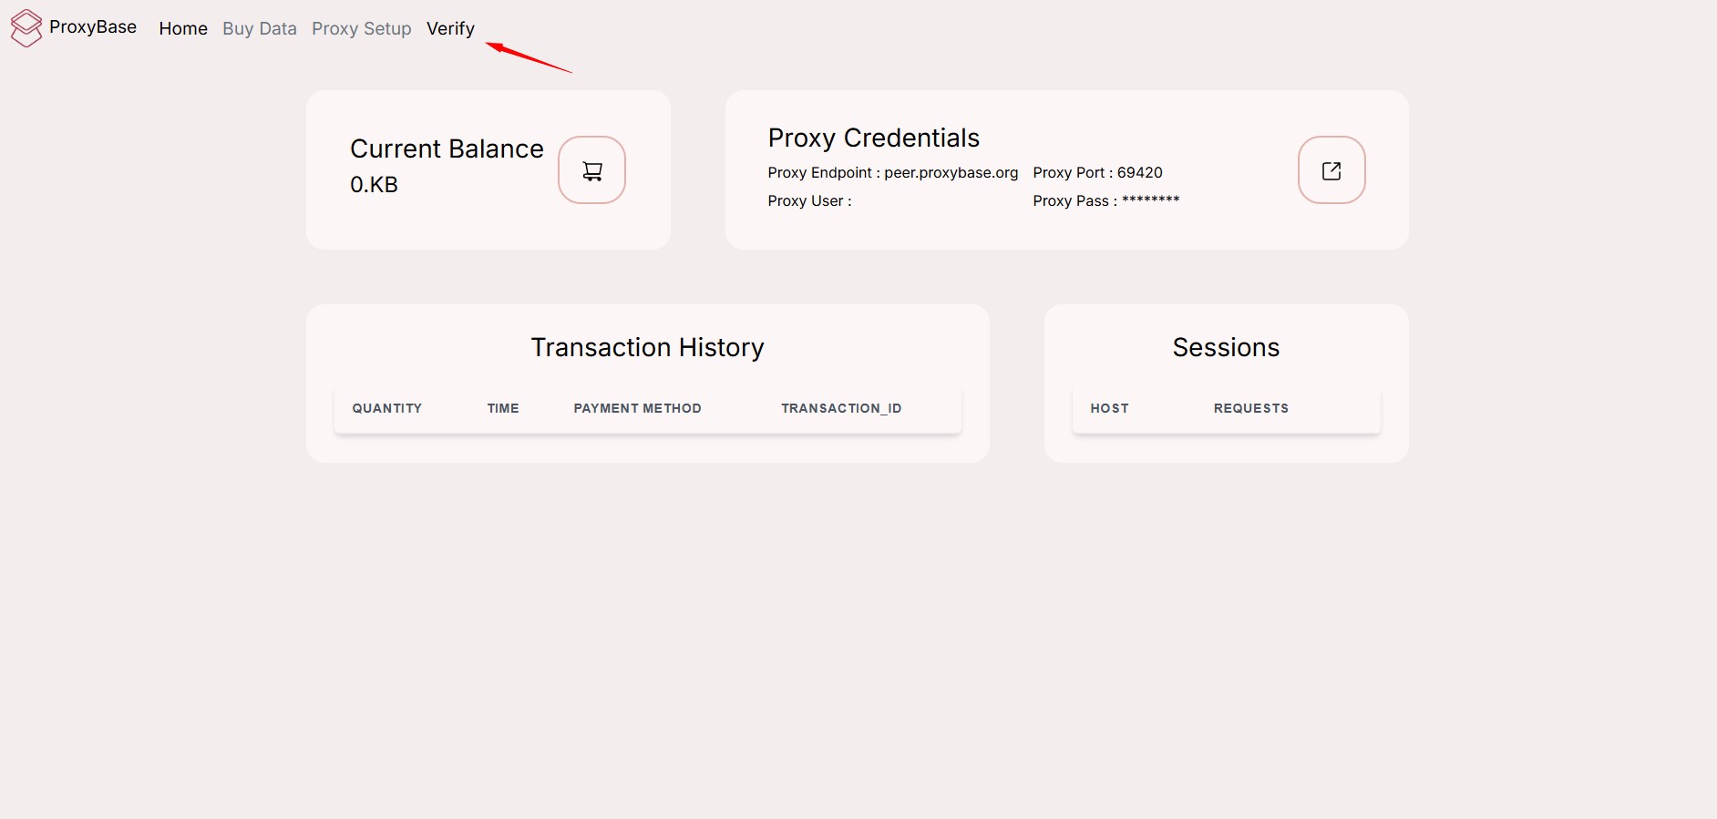Sort by PAYMENT METHOD column header
This screenshot has height=819, width=1717.
click(x=637, y=408)
